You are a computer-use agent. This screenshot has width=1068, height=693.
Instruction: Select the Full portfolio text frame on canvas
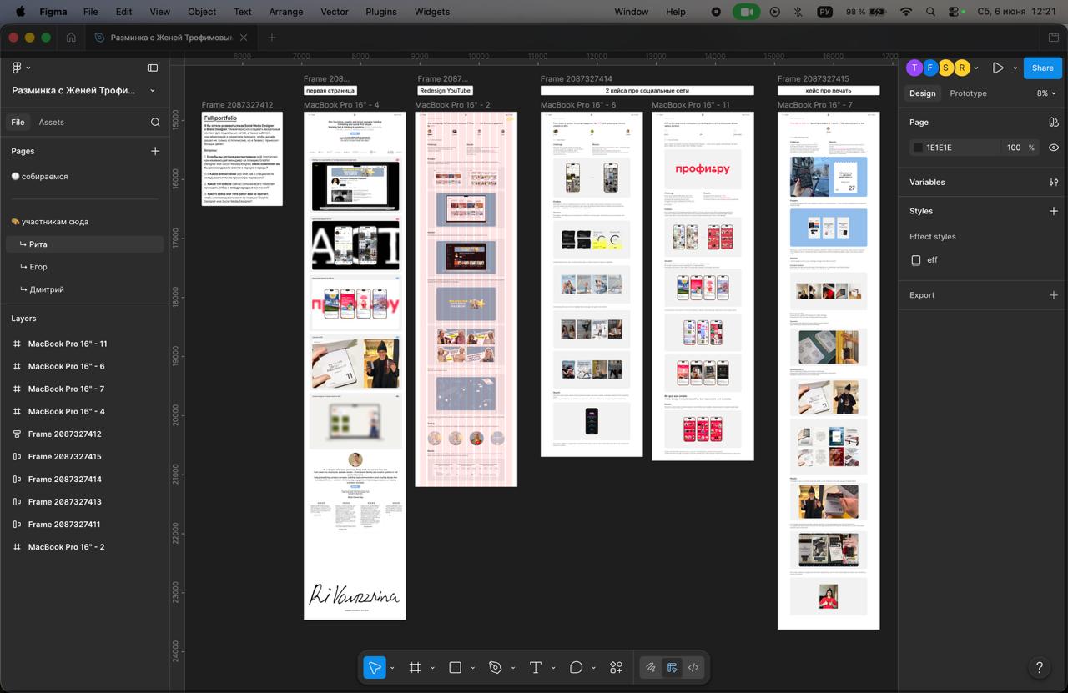pos(242,158)
